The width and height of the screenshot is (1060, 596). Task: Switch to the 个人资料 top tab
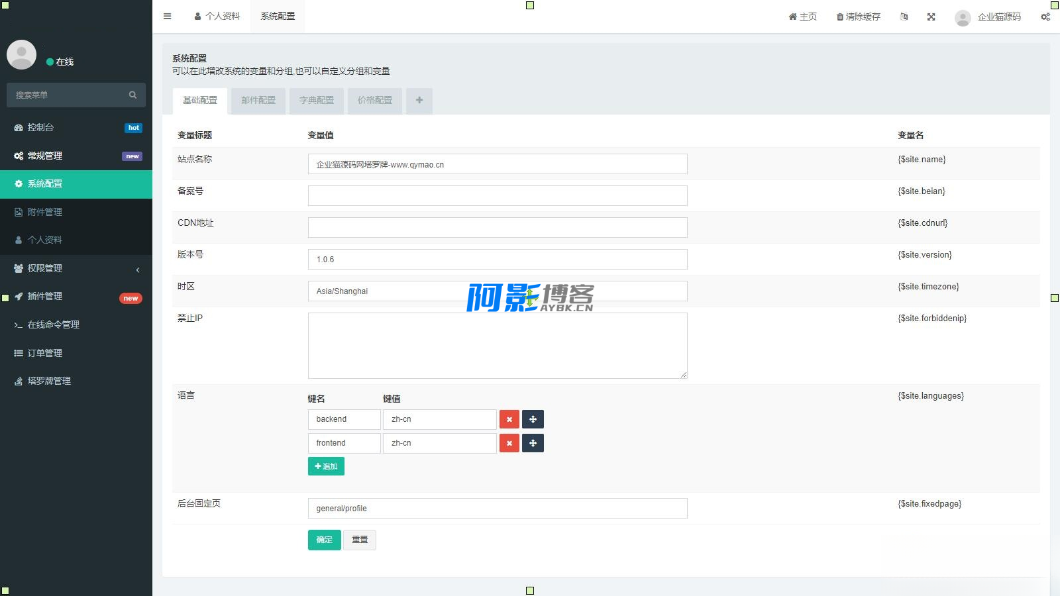click(x=217, y=17)
